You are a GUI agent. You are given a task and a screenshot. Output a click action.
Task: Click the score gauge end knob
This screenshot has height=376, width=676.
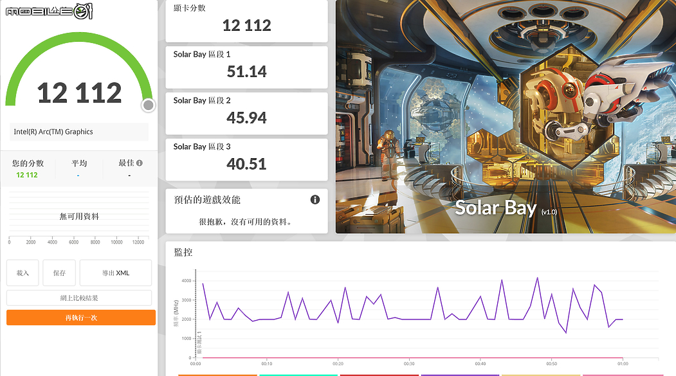pyautogui.click(x=148, y=105)
